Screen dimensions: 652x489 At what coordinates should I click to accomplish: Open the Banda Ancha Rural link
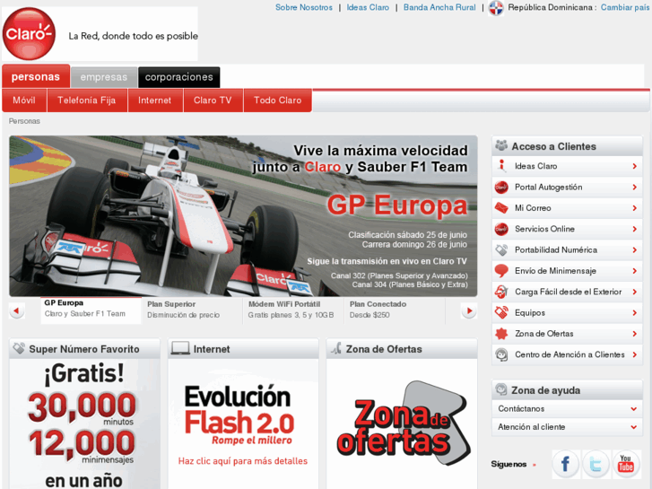(439, 7)
